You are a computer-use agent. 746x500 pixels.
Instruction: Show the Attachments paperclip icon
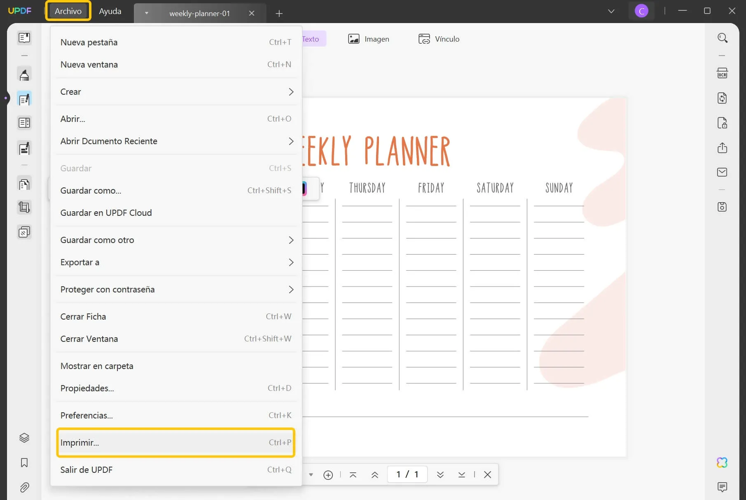click(24, 488)
